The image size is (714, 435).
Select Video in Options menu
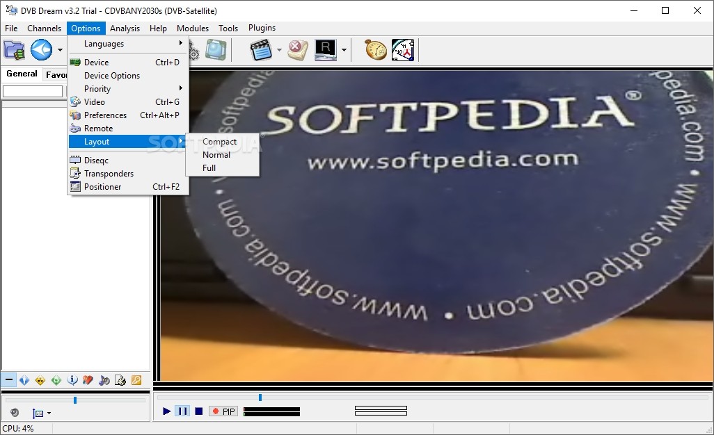(128, 102)
